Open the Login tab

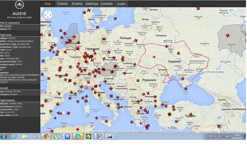point(121,4)
